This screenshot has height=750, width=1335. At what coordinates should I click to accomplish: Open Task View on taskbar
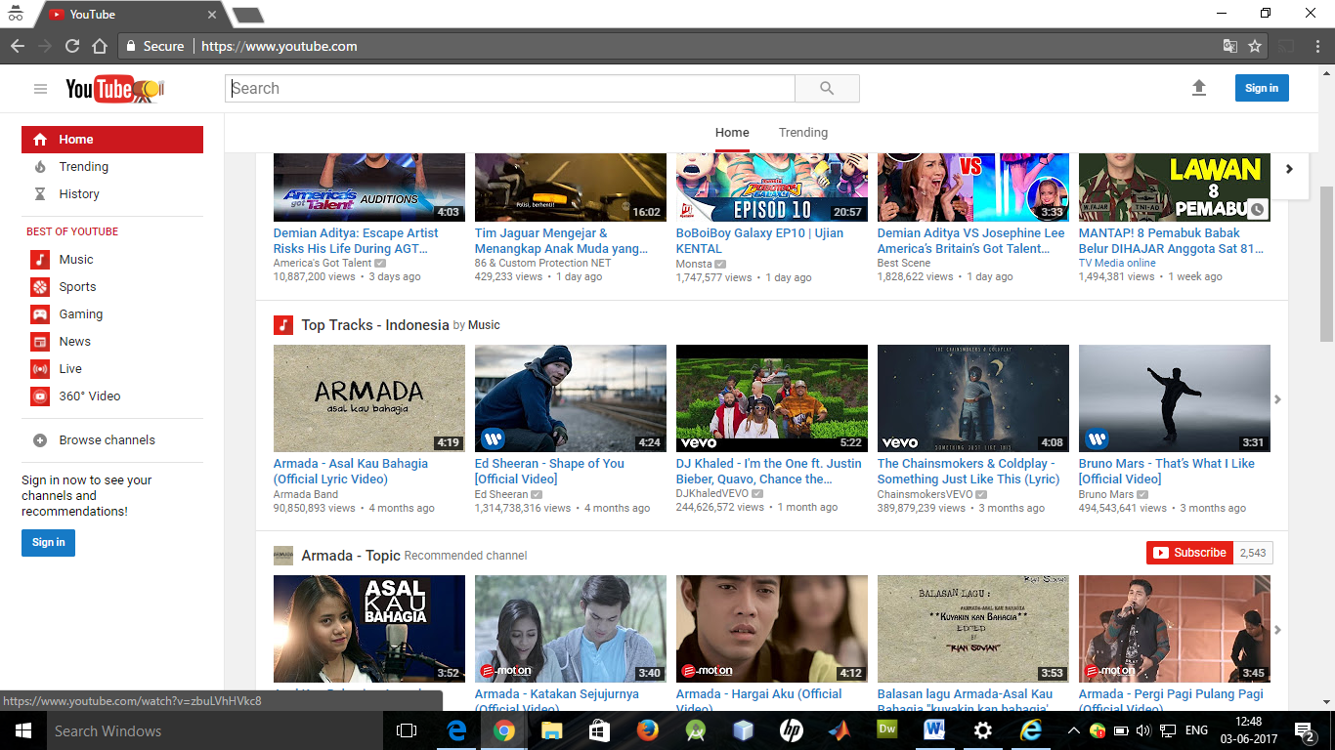pyautogui.click(x=407, y=730)
